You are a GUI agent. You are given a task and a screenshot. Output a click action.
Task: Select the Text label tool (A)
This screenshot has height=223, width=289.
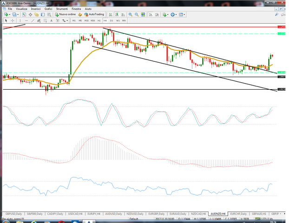click(x=51, y=20)
